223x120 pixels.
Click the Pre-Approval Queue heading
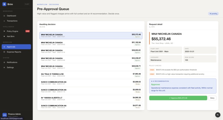point(53,9)
